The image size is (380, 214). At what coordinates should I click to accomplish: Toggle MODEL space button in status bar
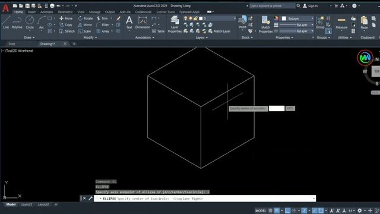pos(261,210)
